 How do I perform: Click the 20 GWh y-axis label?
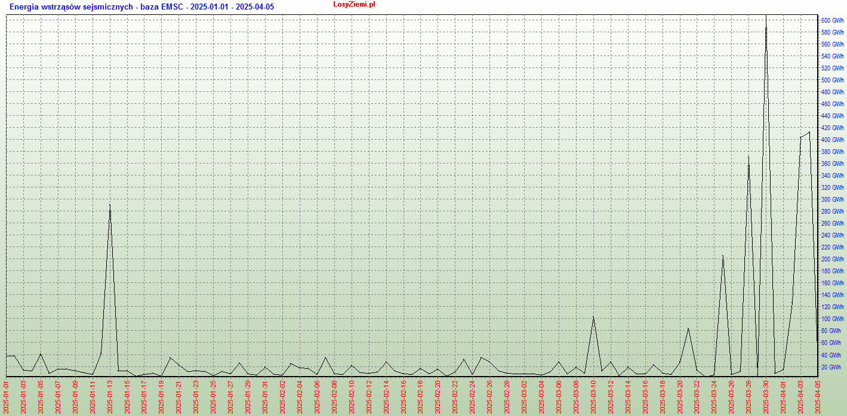[832, 367]
